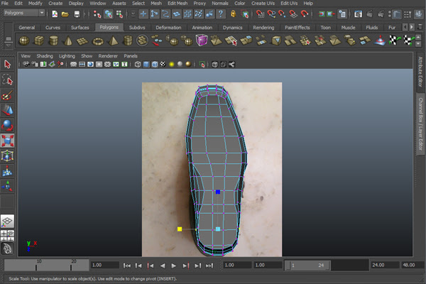Switch to the Deformation shelf tab
The width and height of the screenshot is (426, 284).
coord(168,28)
